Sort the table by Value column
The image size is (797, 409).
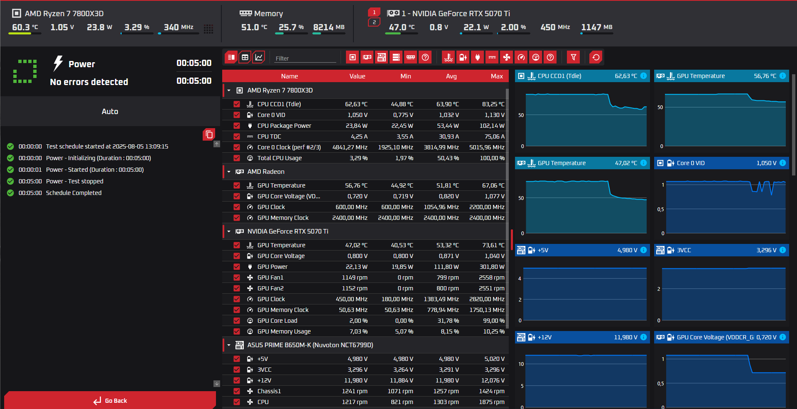(357, 76)
